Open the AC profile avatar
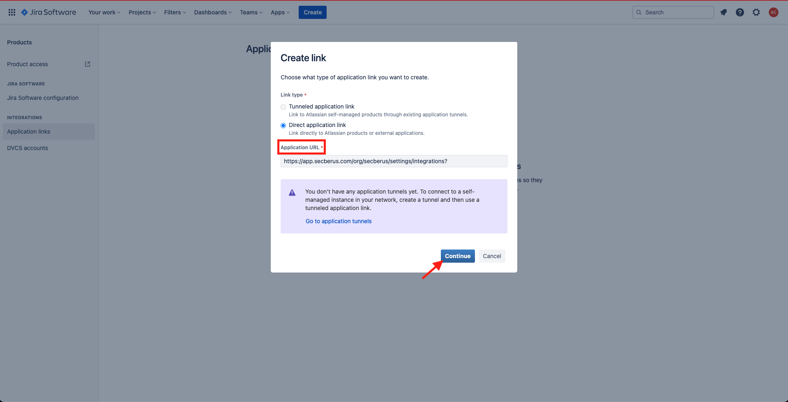Screen dimensions: 788x402 [774, 12]
